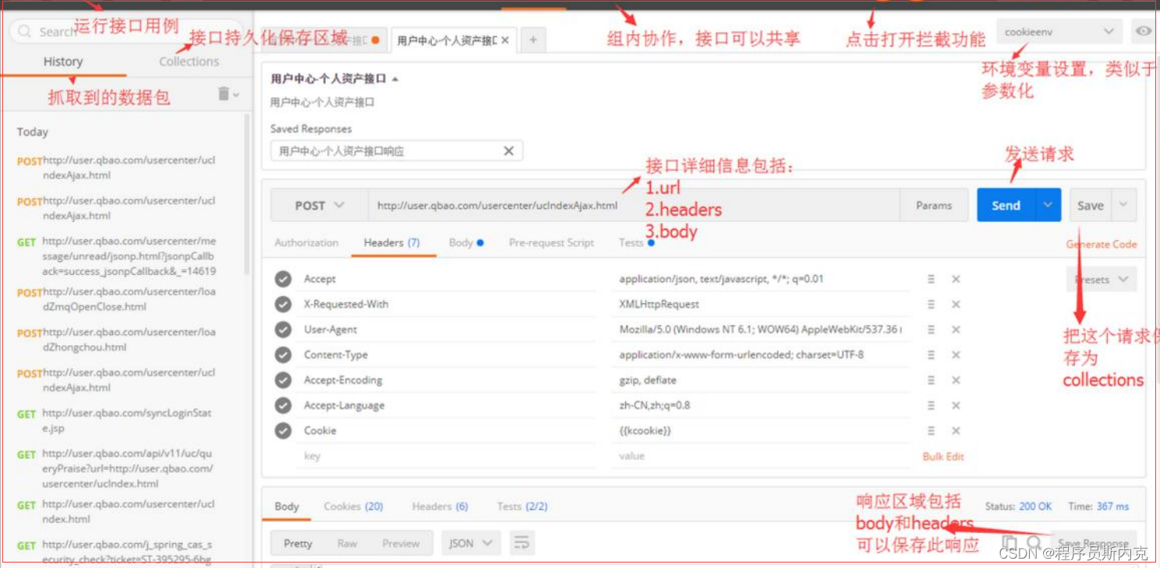Uncheck the Accept-Language header checkbox

click(x=283, y=405)
